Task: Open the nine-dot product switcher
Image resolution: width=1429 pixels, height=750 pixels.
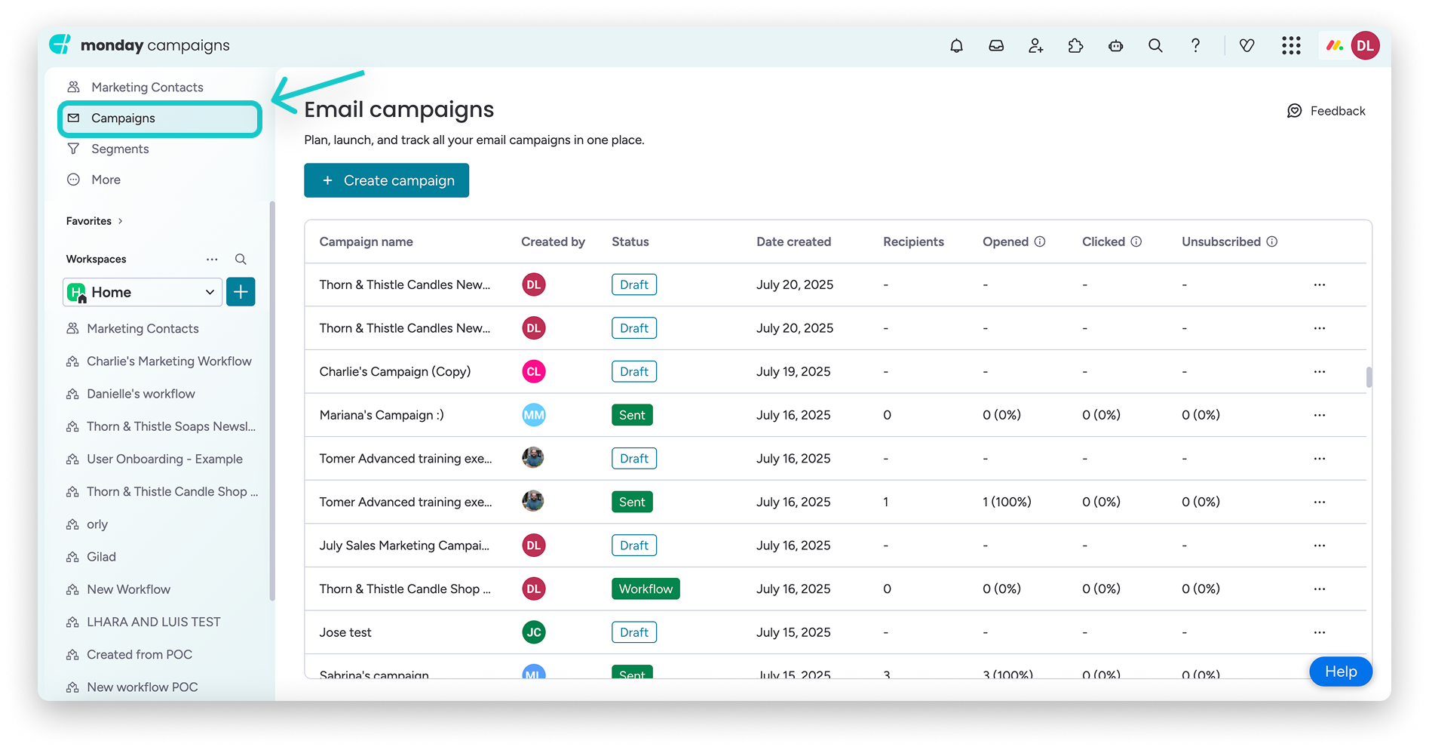Action: 1291,46
